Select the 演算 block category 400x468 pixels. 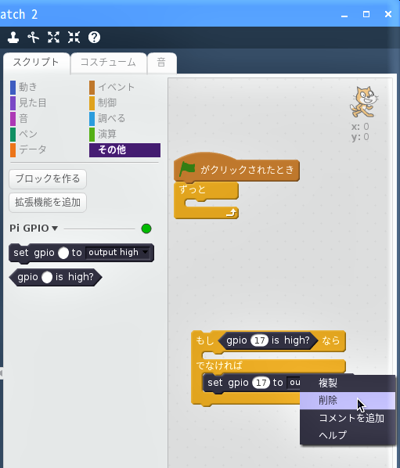103,134
